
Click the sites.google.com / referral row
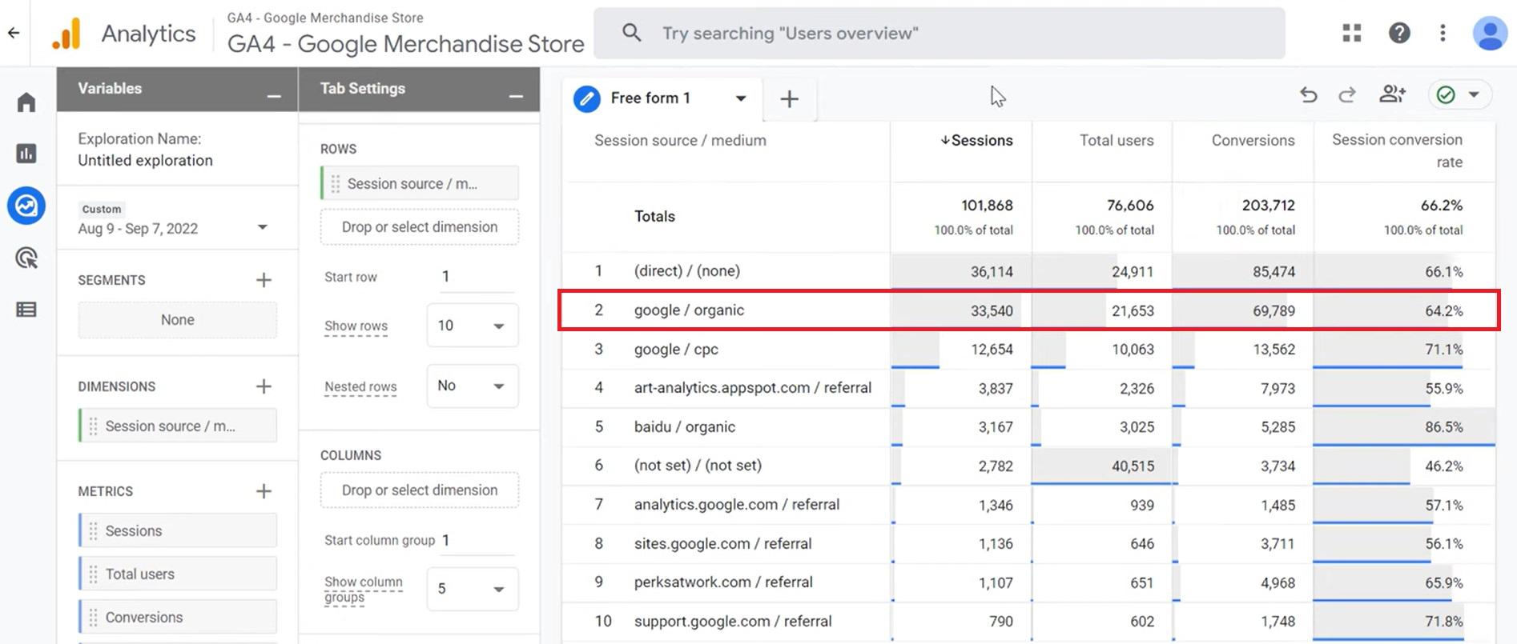(x=1029, y=544)
